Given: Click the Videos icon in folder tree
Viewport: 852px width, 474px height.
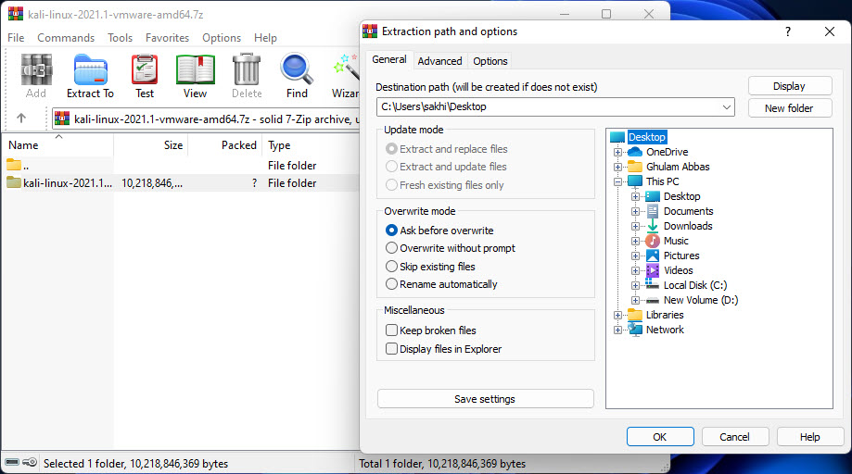Looking at the screenshot, I should tap(653, 270).
